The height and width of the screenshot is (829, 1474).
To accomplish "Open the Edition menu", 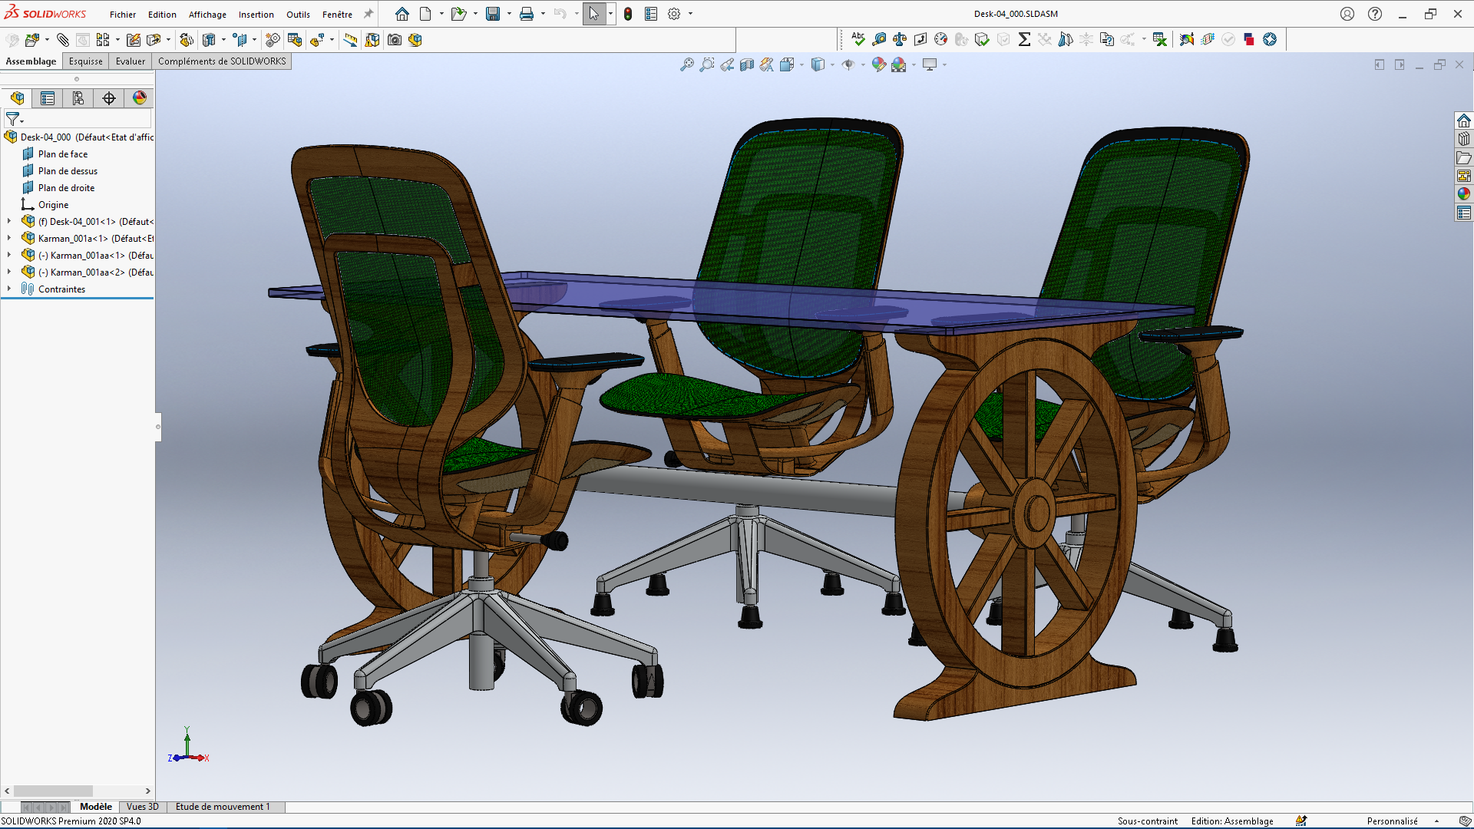I will (x=162, y=15).
